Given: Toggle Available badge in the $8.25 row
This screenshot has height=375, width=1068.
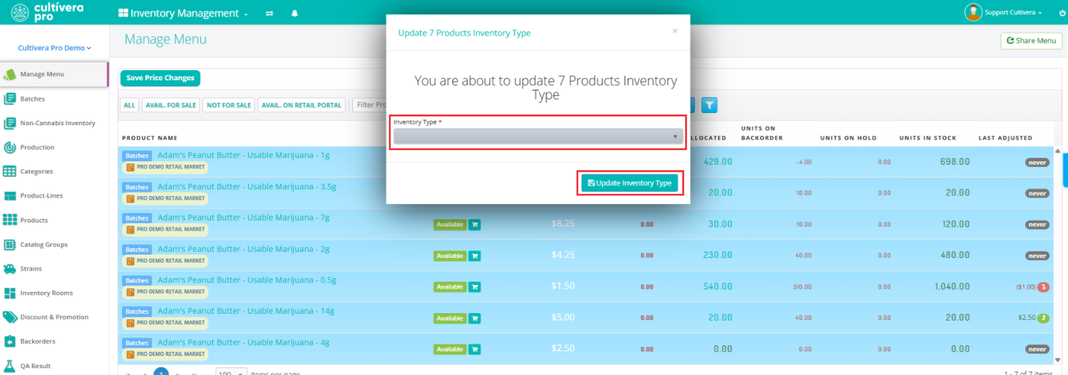Looking at the screenshot, I should (450, 225).
